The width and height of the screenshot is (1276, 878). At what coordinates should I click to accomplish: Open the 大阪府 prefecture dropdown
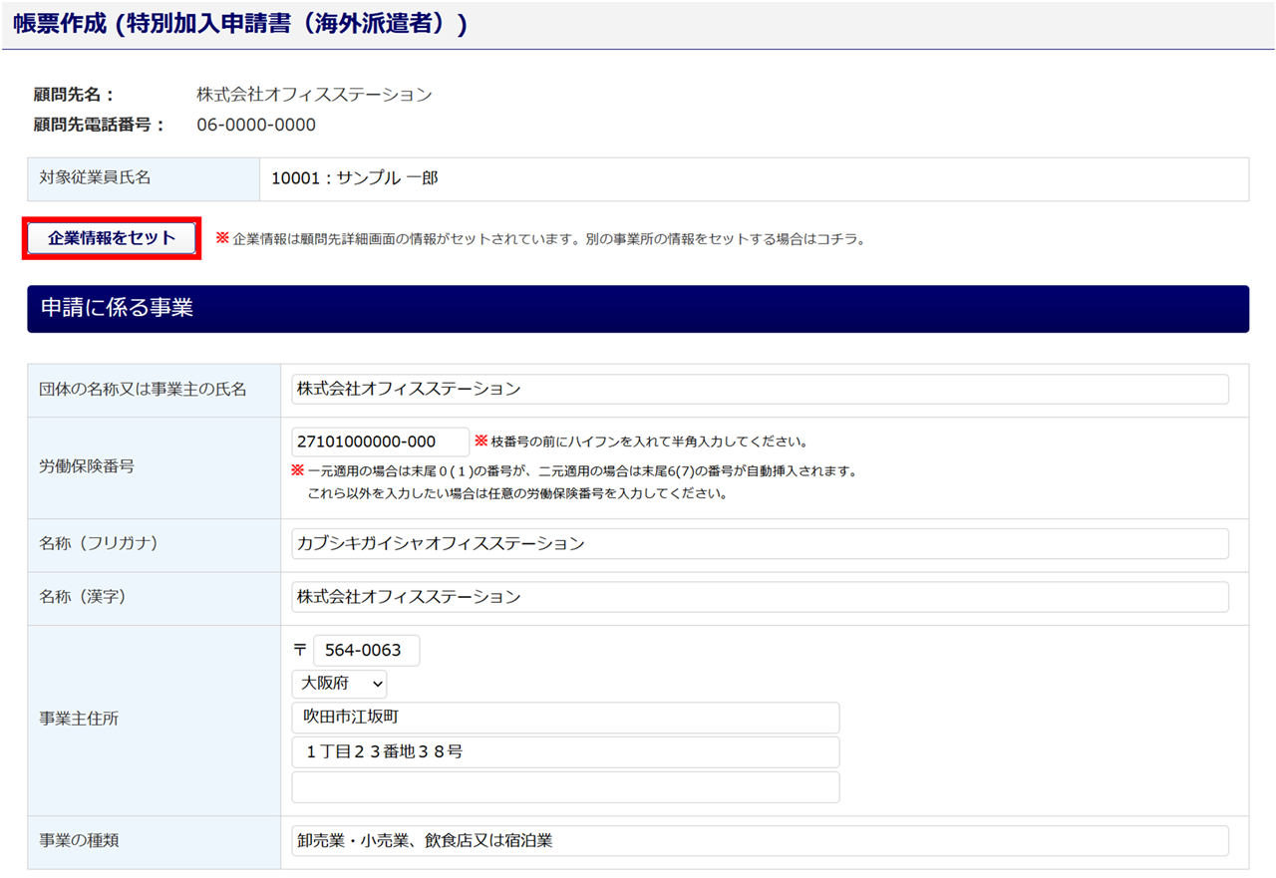[x=339, y=685]
